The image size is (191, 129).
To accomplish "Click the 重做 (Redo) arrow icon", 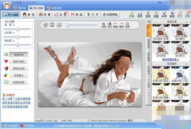I will [121, 25].
